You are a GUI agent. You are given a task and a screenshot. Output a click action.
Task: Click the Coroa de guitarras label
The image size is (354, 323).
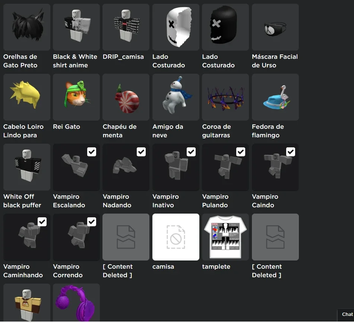[x=216, y=131]
